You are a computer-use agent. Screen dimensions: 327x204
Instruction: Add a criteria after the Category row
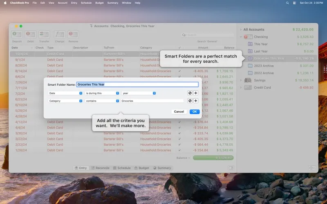(x=196, y=101)
